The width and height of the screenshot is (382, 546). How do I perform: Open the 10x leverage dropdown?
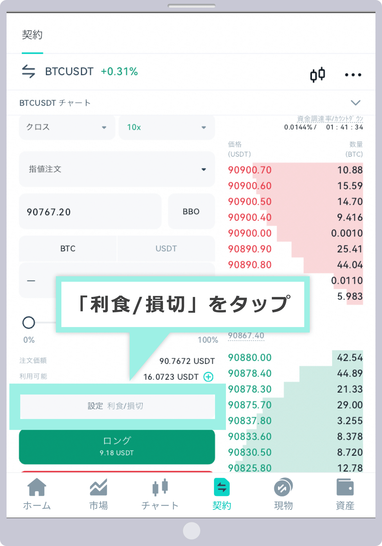(x=167, y=127)
